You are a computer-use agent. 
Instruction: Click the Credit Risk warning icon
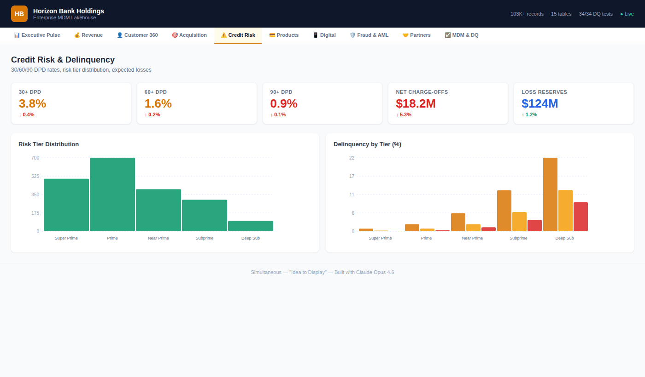pyautogui.click(x=224, y=35)
